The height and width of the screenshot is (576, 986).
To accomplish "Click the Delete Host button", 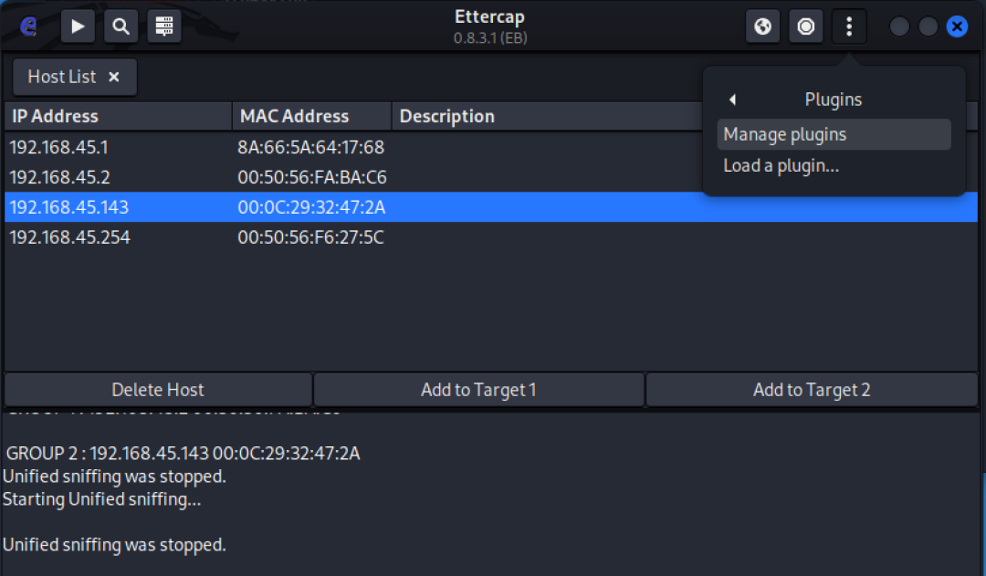I will coord(157,389).
